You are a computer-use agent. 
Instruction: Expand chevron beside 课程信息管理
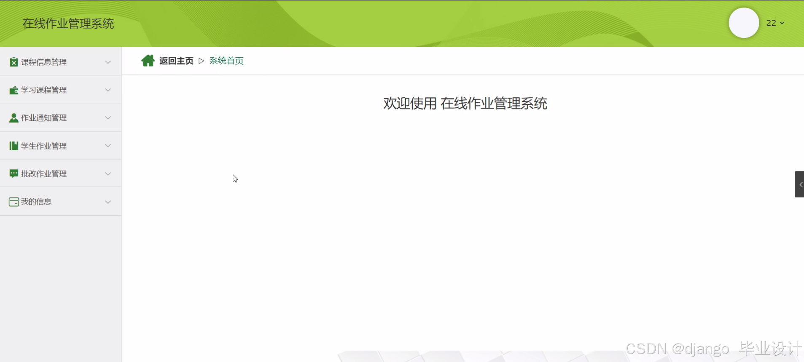[x=108, y=62]
